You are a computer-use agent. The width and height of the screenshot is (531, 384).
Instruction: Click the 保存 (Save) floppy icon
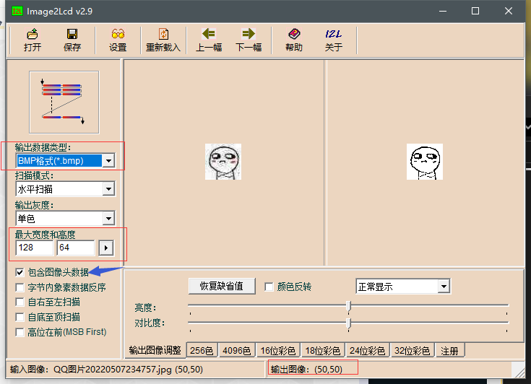pos(72,40)
